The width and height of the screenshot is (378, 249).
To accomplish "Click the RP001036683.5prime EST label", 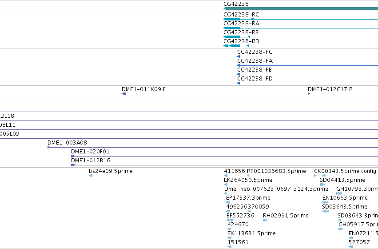I will pyautogui.click(x=277, y=171).
